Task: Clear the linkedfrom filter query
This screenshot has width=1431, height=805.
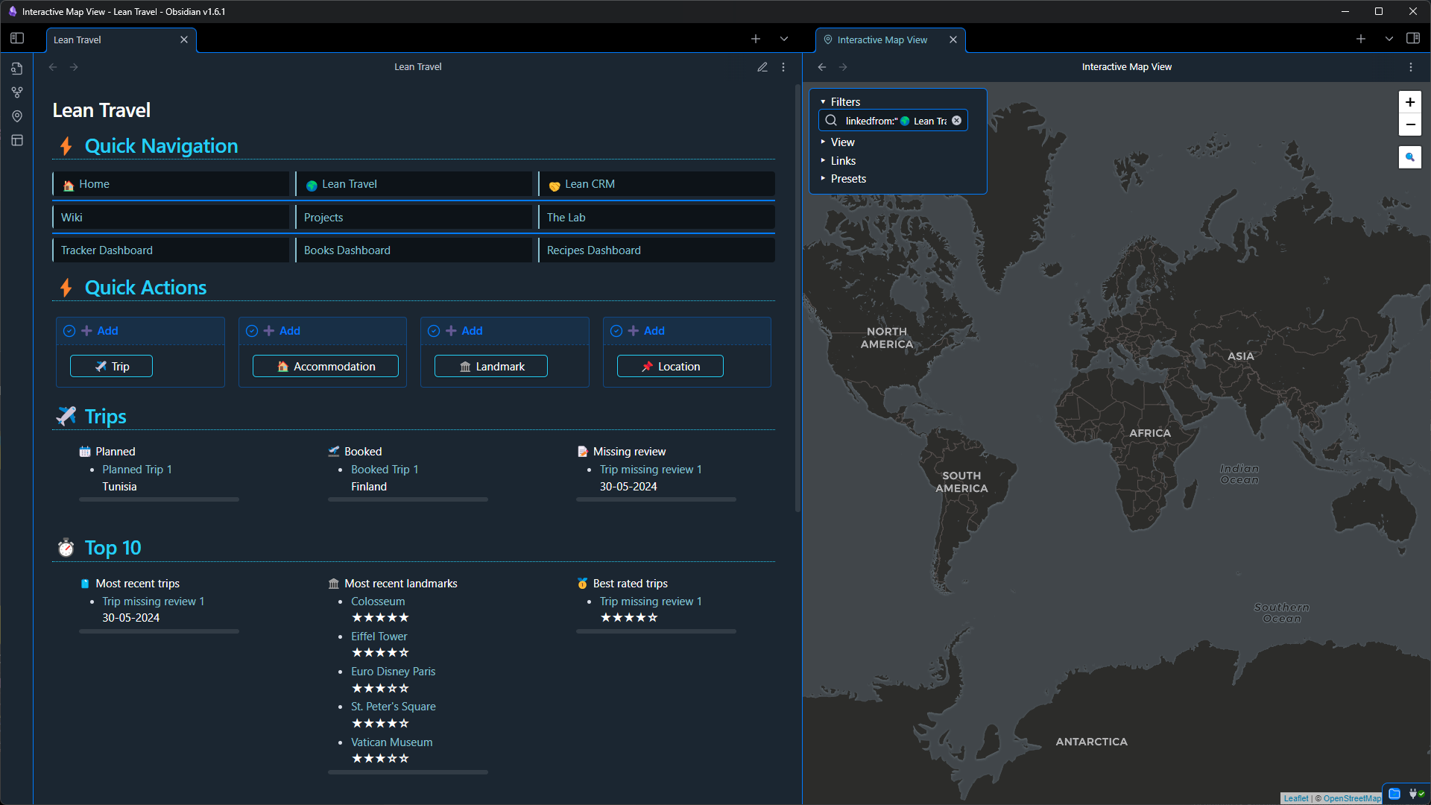Action: pyautogui.click(x=956, y=121)
